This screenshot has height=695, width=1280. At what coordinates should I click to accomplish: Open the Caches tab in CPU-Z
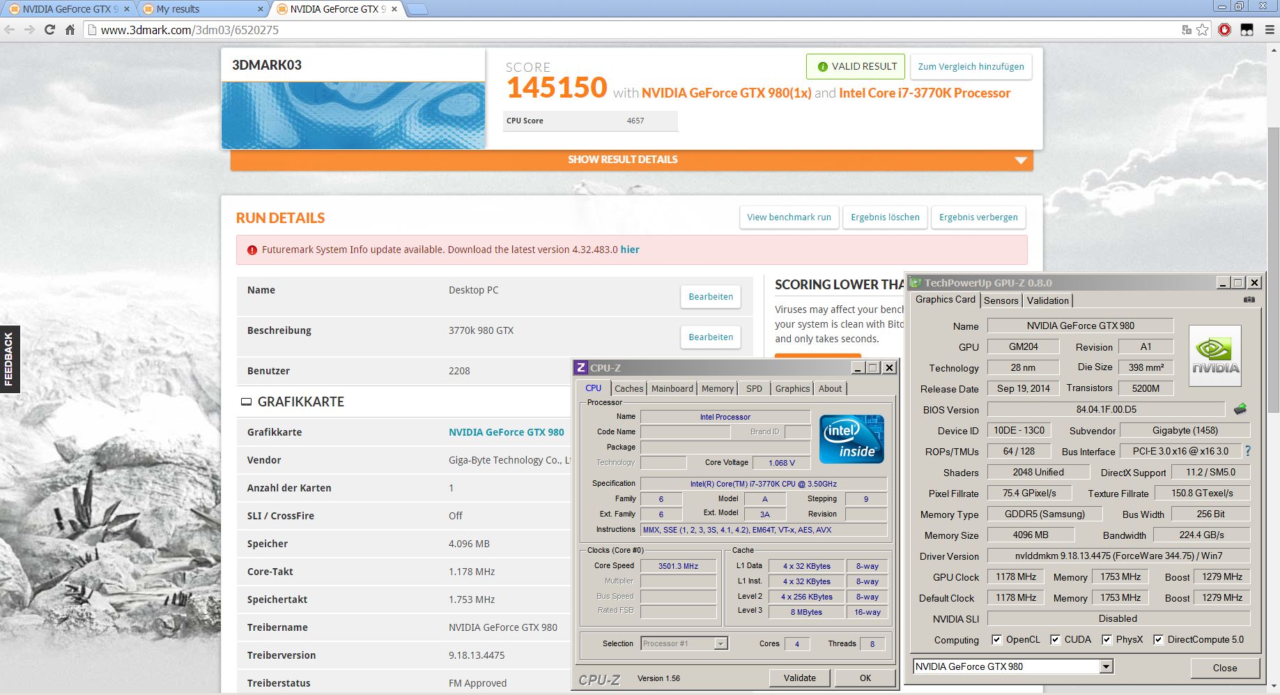[x=629, y=388]
